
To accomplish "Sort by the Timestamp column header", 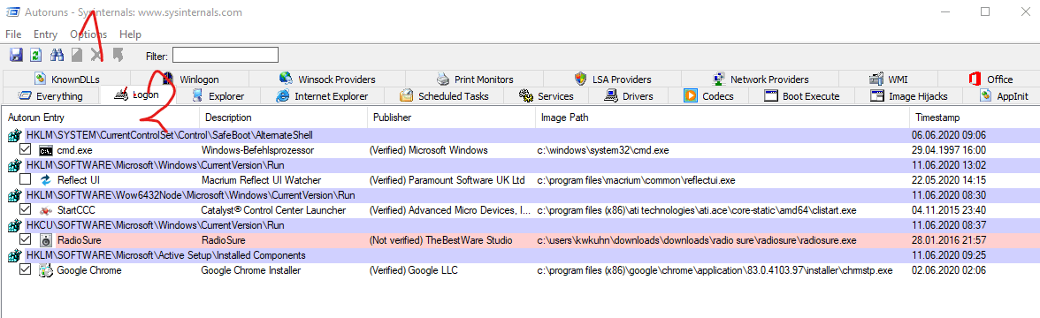I will point(937,117).
